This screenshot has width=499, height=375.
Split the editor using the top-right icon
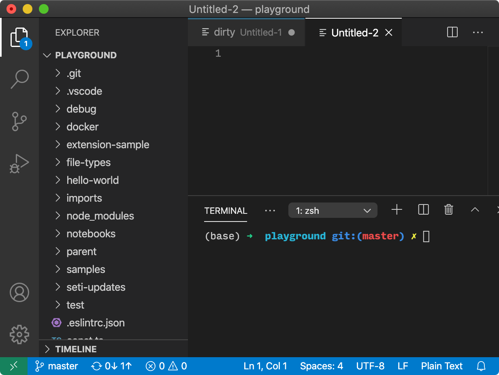pos(452,32)
